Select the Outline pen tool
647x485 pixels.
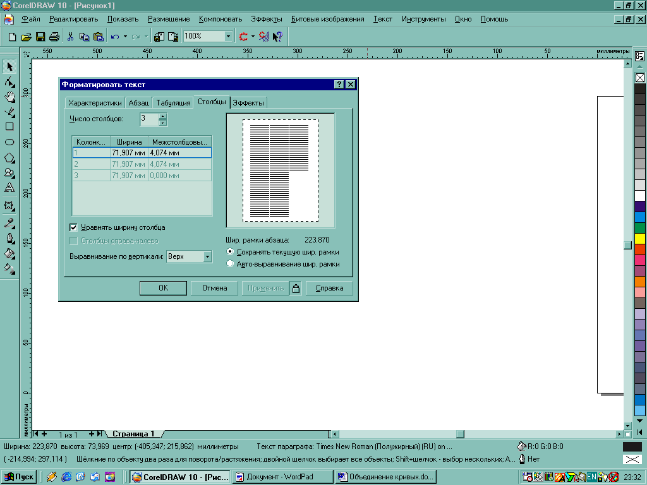[x=9, y=238]
